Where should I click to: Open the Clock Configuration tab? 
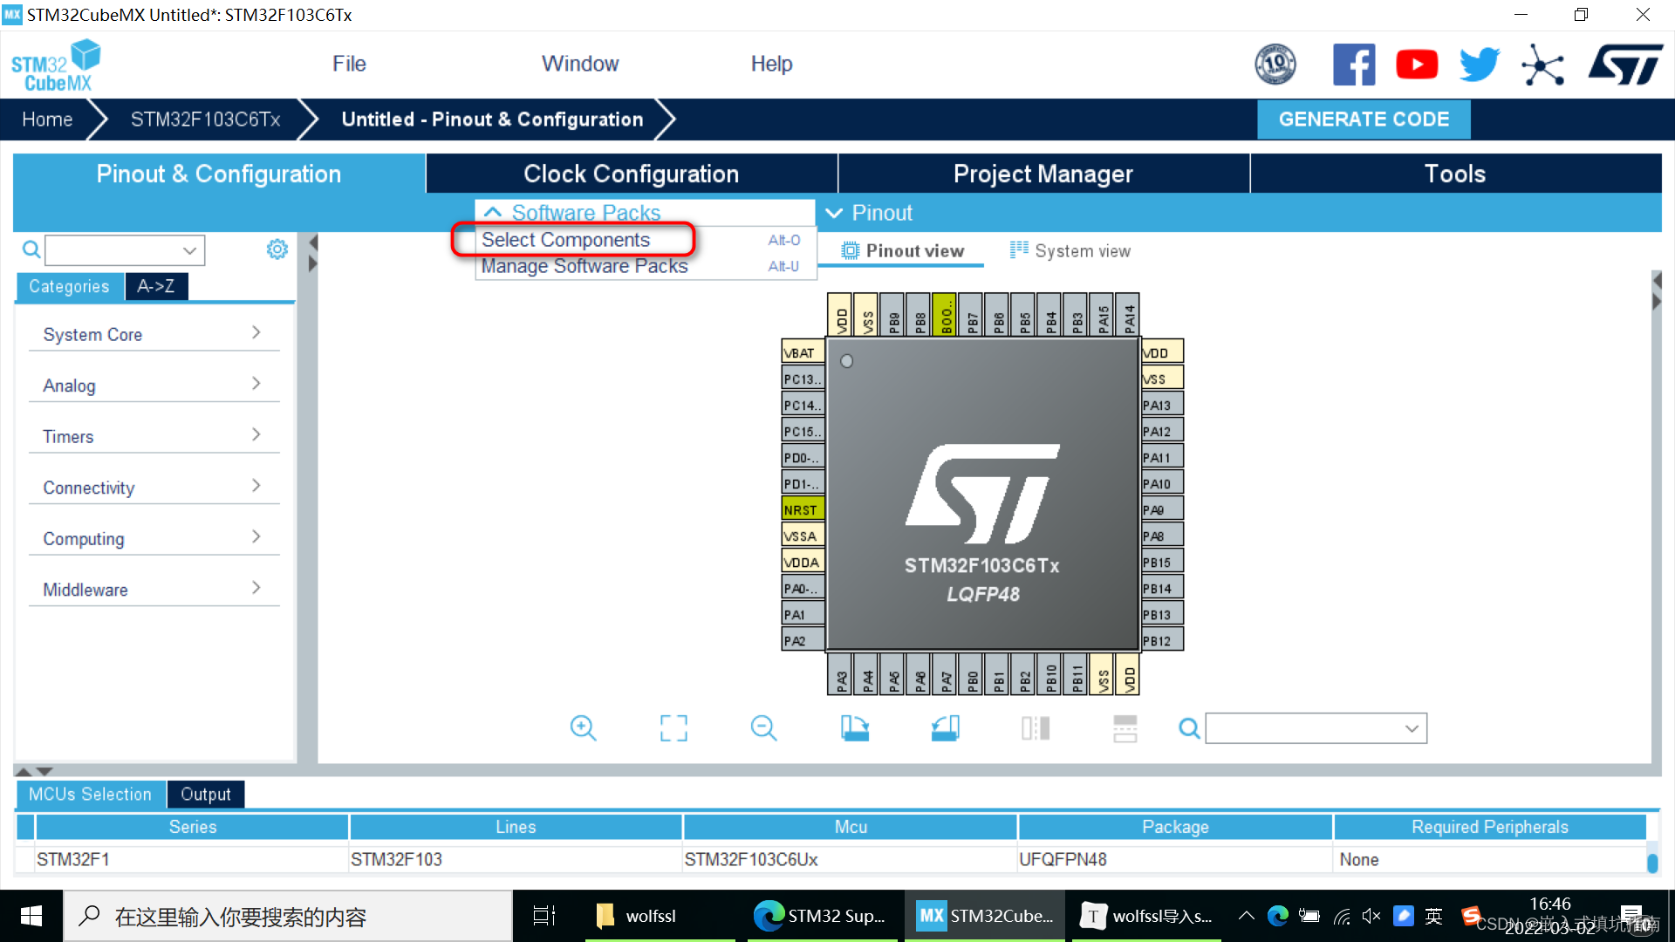631,173
